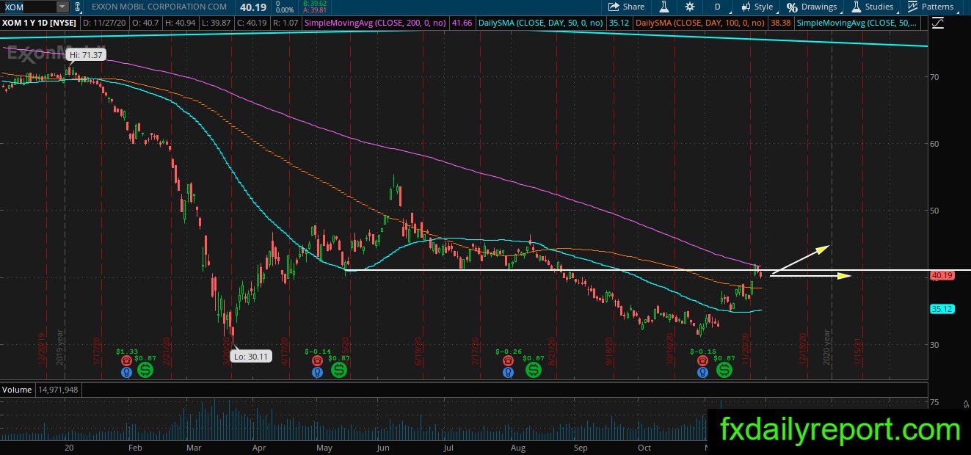Image resolution: width=971 pixels, height=455 pixels.
Task: Open chart settings gear
Action: click(690, 7)
